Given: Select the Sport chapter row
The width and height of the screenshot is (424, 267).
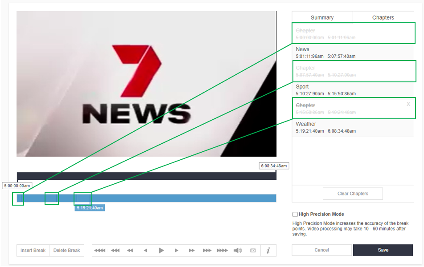Looking at the screenshot, I should tap(353, 90).
